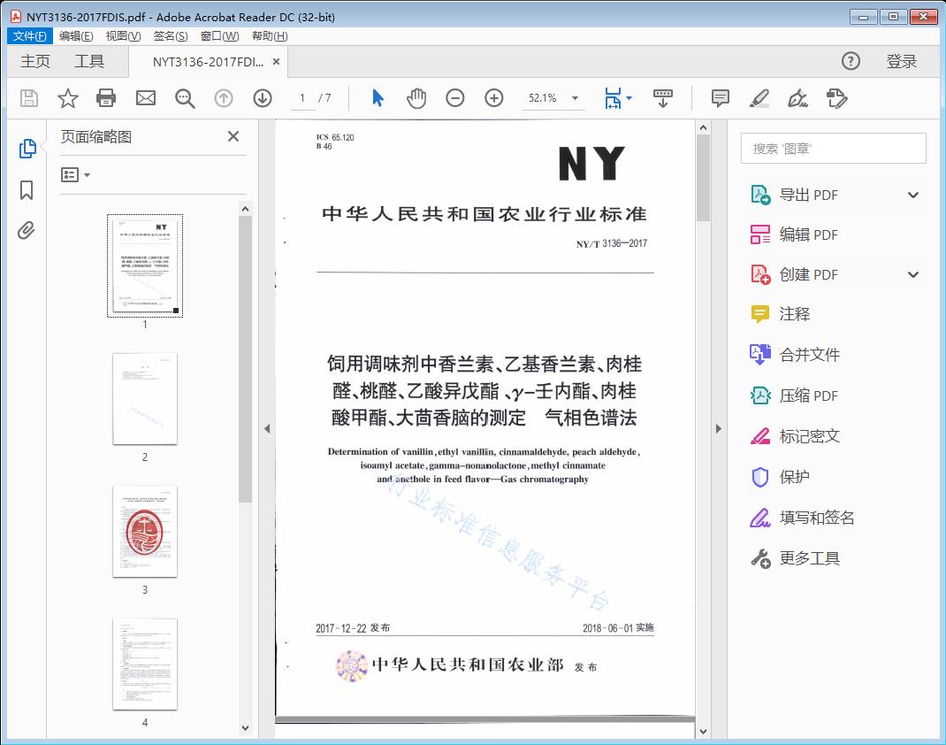The width and height of the screenshot is (946, 745).
Task: Toggle the page thumbnails panel icon
Action: point(27,149)
